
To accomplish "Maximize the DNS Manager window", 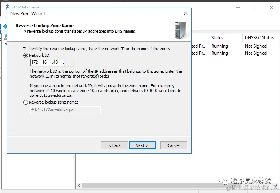I will pyautogui.click(x=254, y=7).
